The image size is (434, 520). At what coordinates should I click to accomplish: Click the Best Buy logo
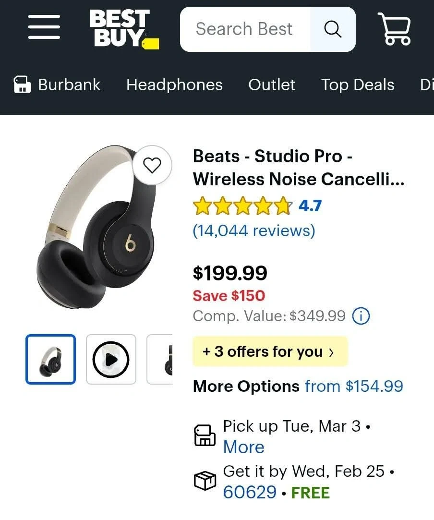coord(123,29)
